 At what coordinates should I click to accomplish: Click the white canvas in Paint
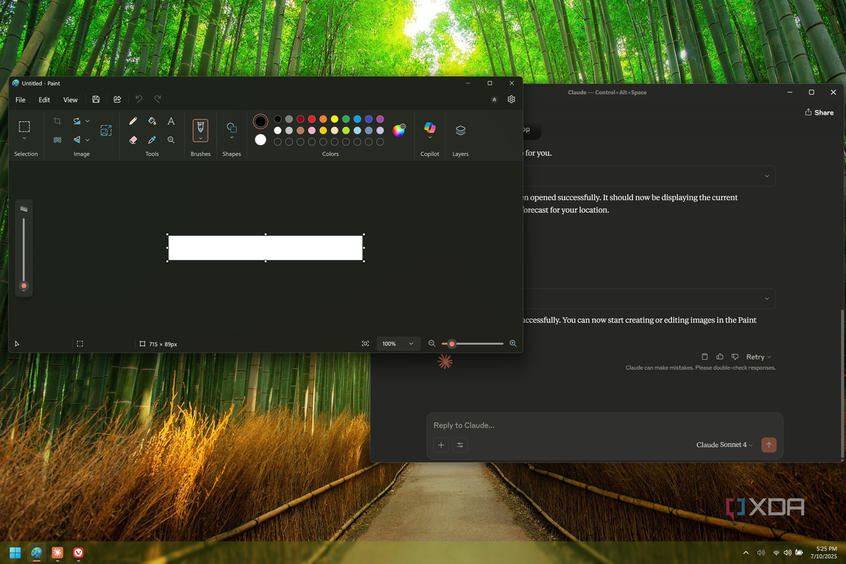click(x=265, y=247)
